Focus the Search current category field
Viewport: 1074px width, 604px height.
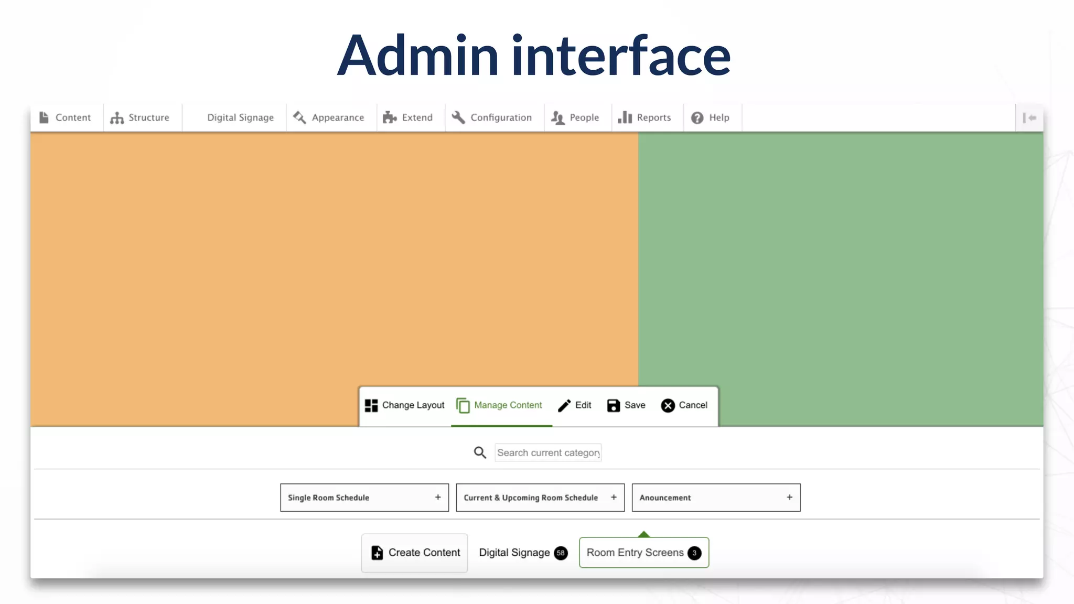coord(548,452)
